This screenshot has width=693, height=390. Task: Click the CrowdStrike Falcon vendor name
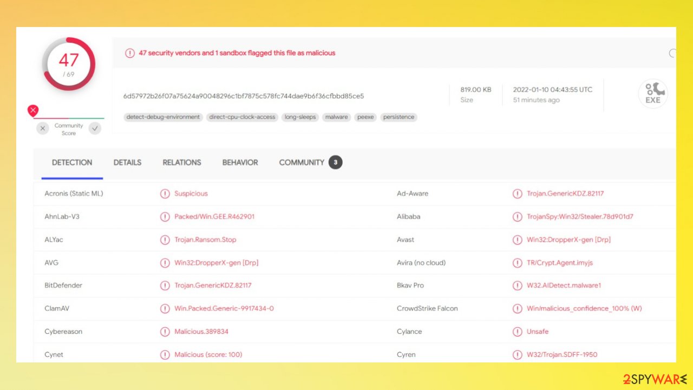click(427, 309)
